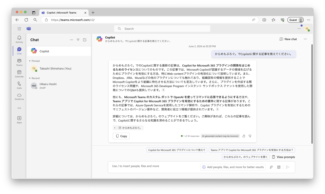The height and width of the screenshot is (194, 325).
Task: Start a new chat with compose icon
Action: pos(85,40)
